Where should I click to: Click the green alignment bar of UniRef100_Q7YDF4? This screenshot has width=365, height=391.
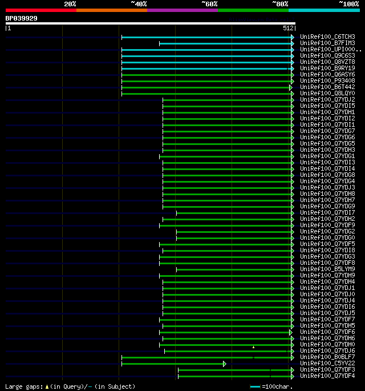(235, 377)
